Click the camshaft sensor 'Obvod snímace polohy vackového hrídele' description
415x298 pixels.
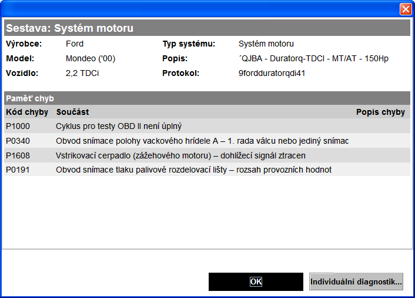202,141
